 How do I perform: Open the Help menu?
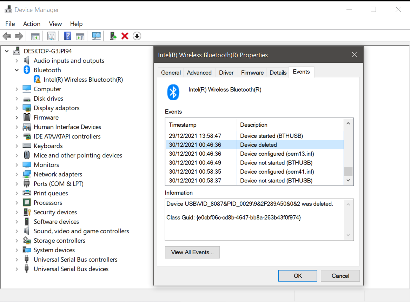pos(77,24)
